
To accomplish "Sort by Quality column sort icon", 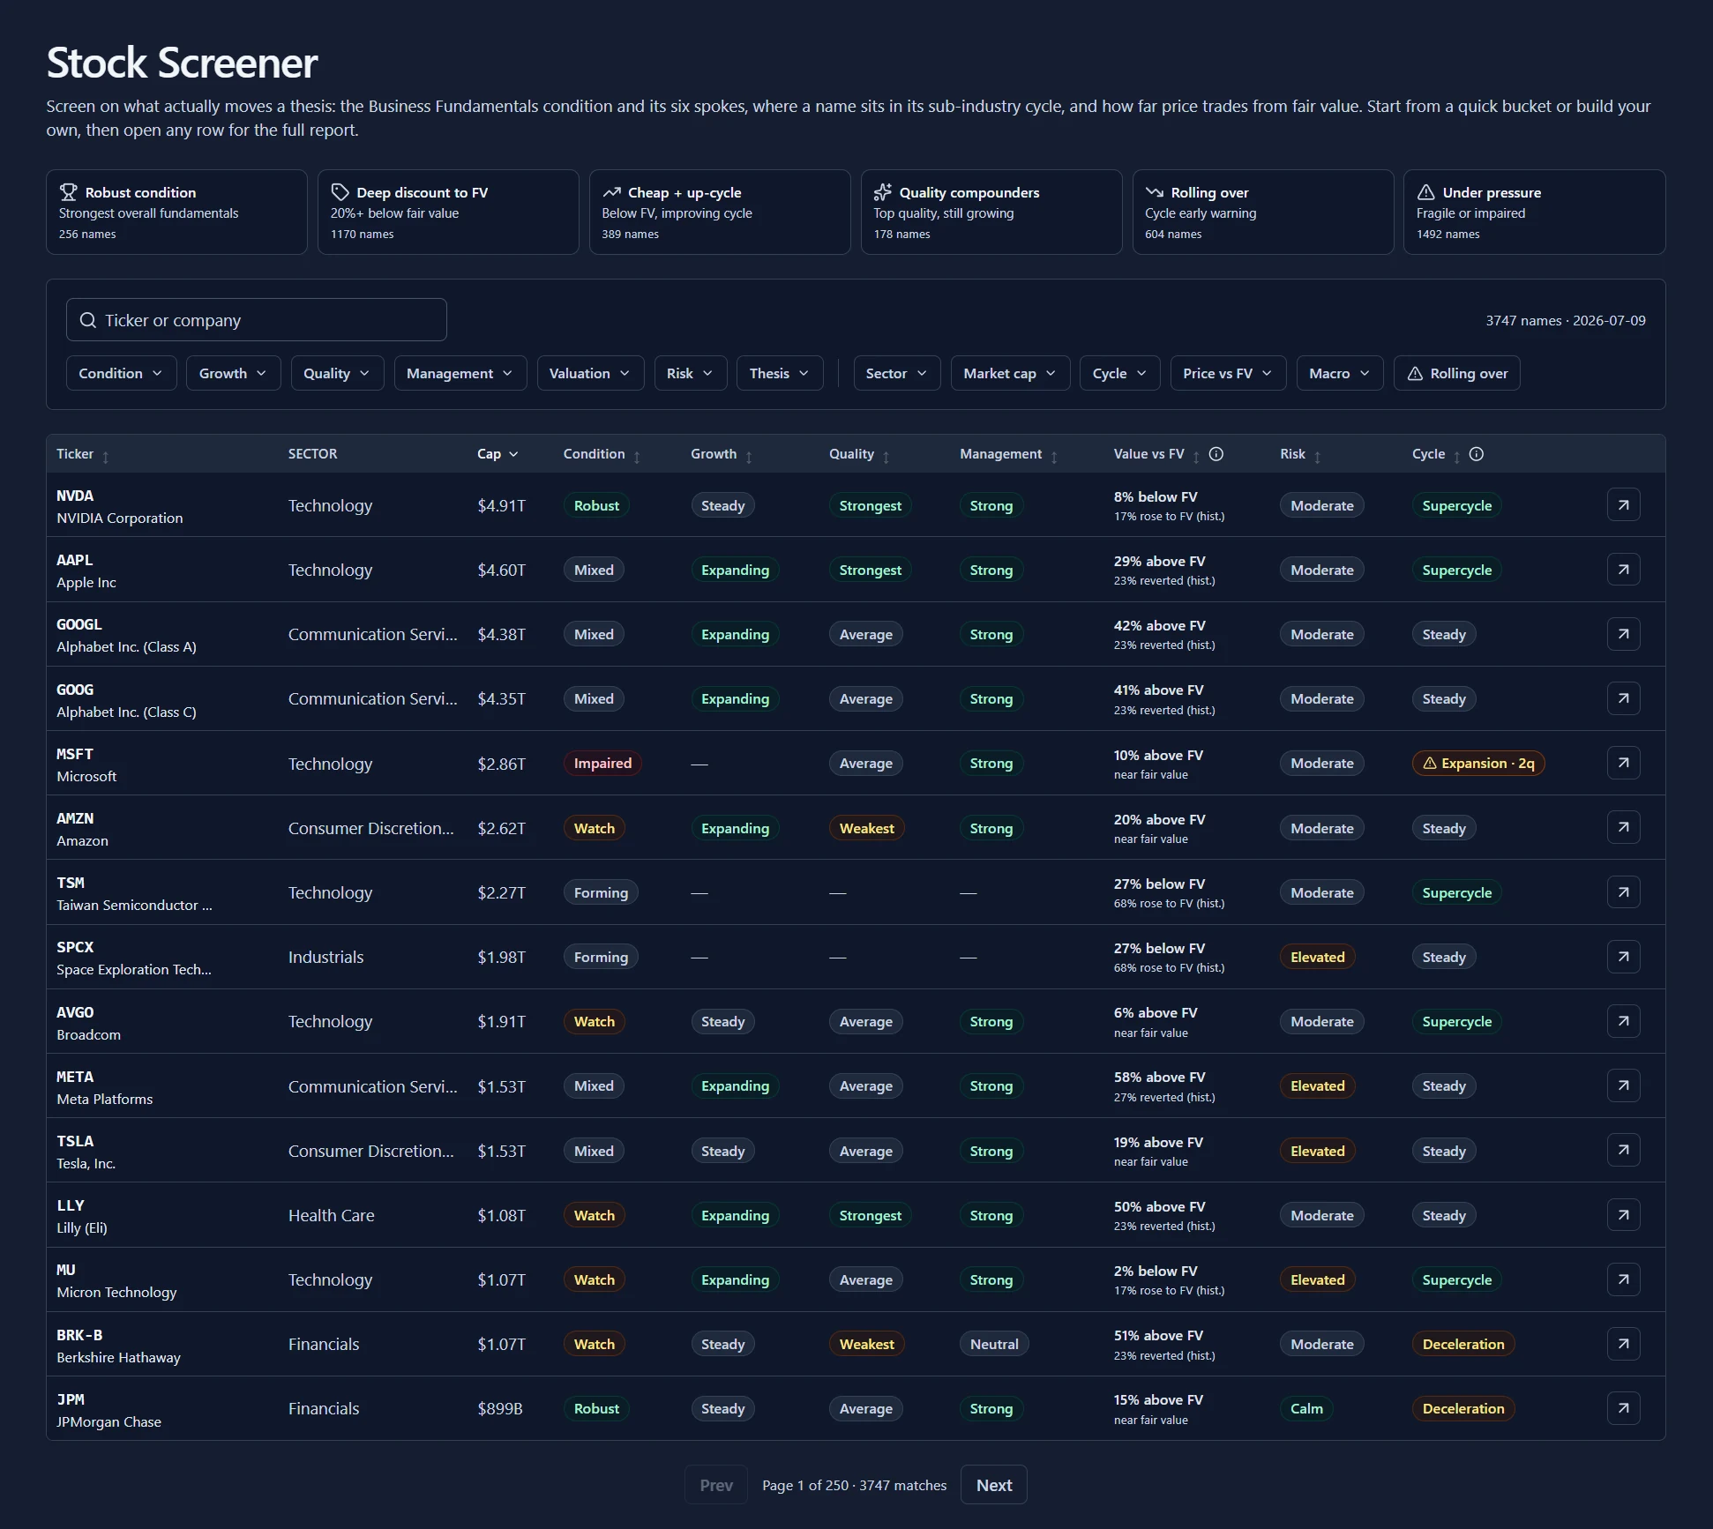I will (x=886, y=456).
